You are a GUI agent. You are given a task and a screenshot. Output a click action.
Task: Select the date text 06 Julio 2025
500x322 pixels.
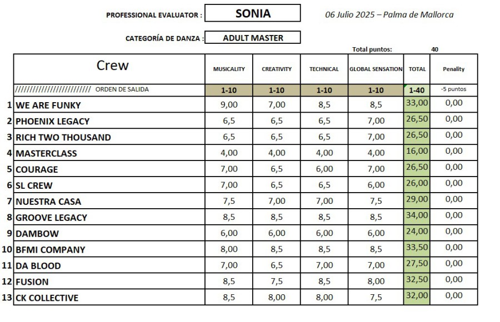(347, 14)
